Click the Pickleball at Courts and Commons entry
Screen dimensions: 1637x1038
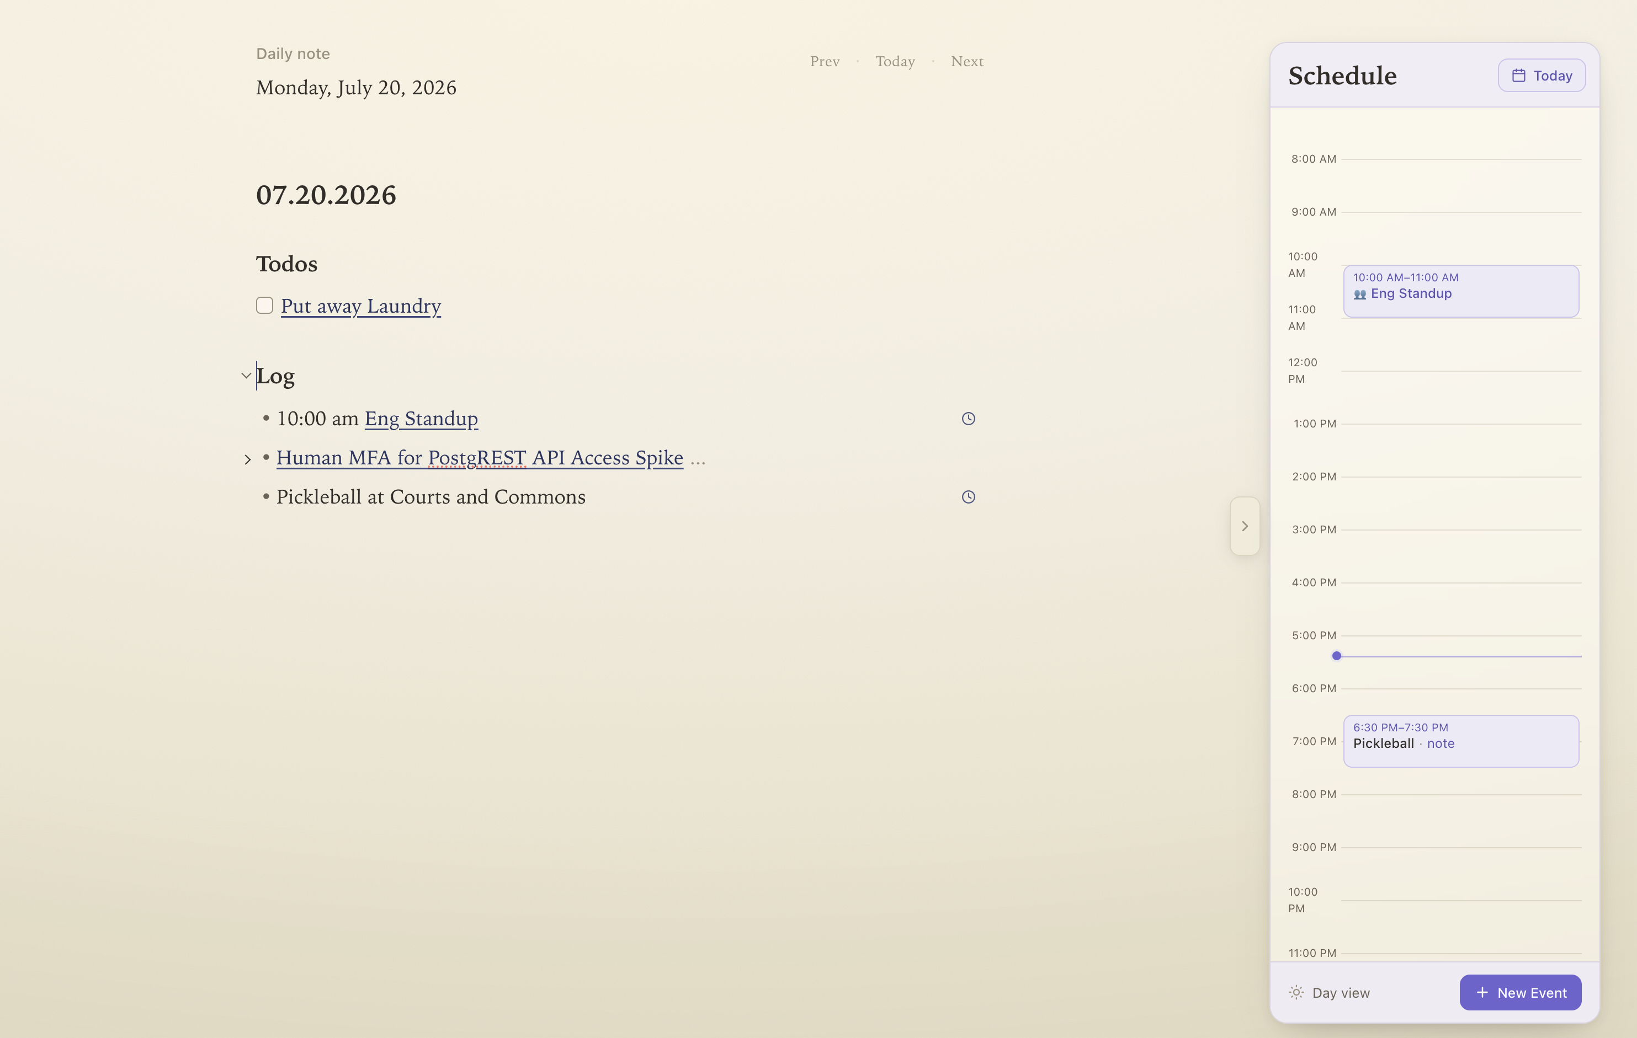431,496
